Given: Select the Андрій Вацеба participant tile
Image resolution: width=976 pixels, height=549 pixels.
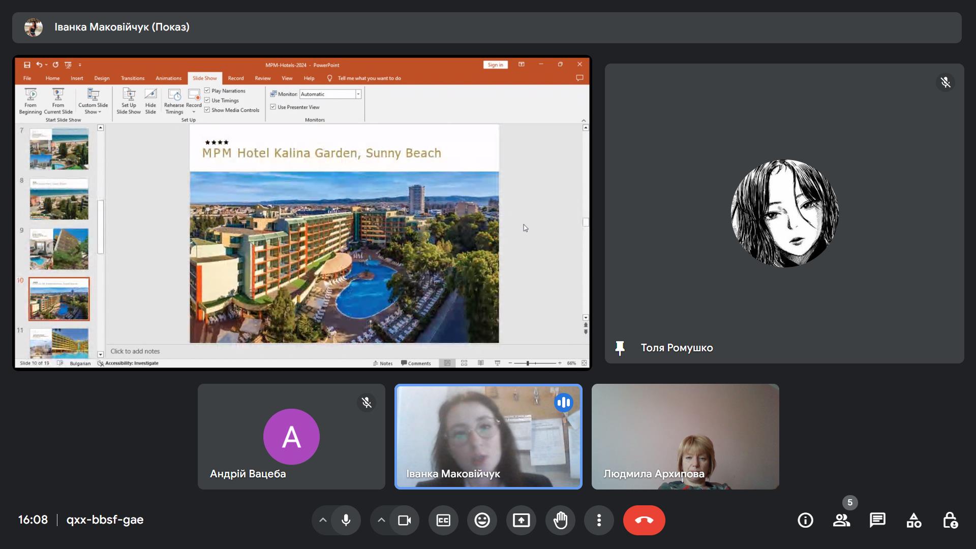Looking at the screenshot, I should pos(291,437).
